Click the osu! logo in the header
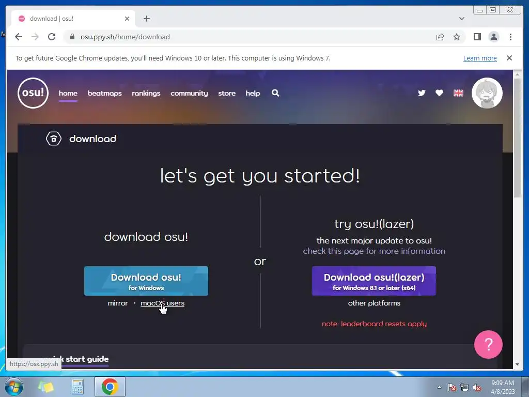 point(33,93)
